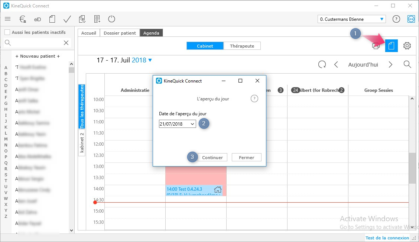Go to next day with right chevron
The height and width of the screenshot is (242, 419).
tap(390, 64)
